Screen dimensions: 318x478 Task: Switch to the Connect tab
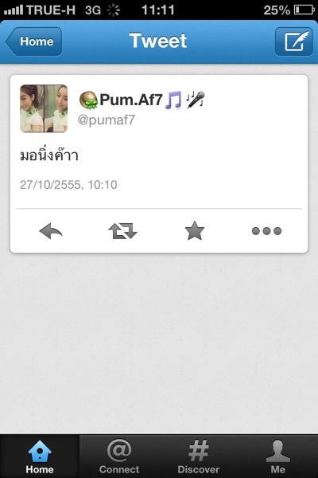tap(119, 456)
